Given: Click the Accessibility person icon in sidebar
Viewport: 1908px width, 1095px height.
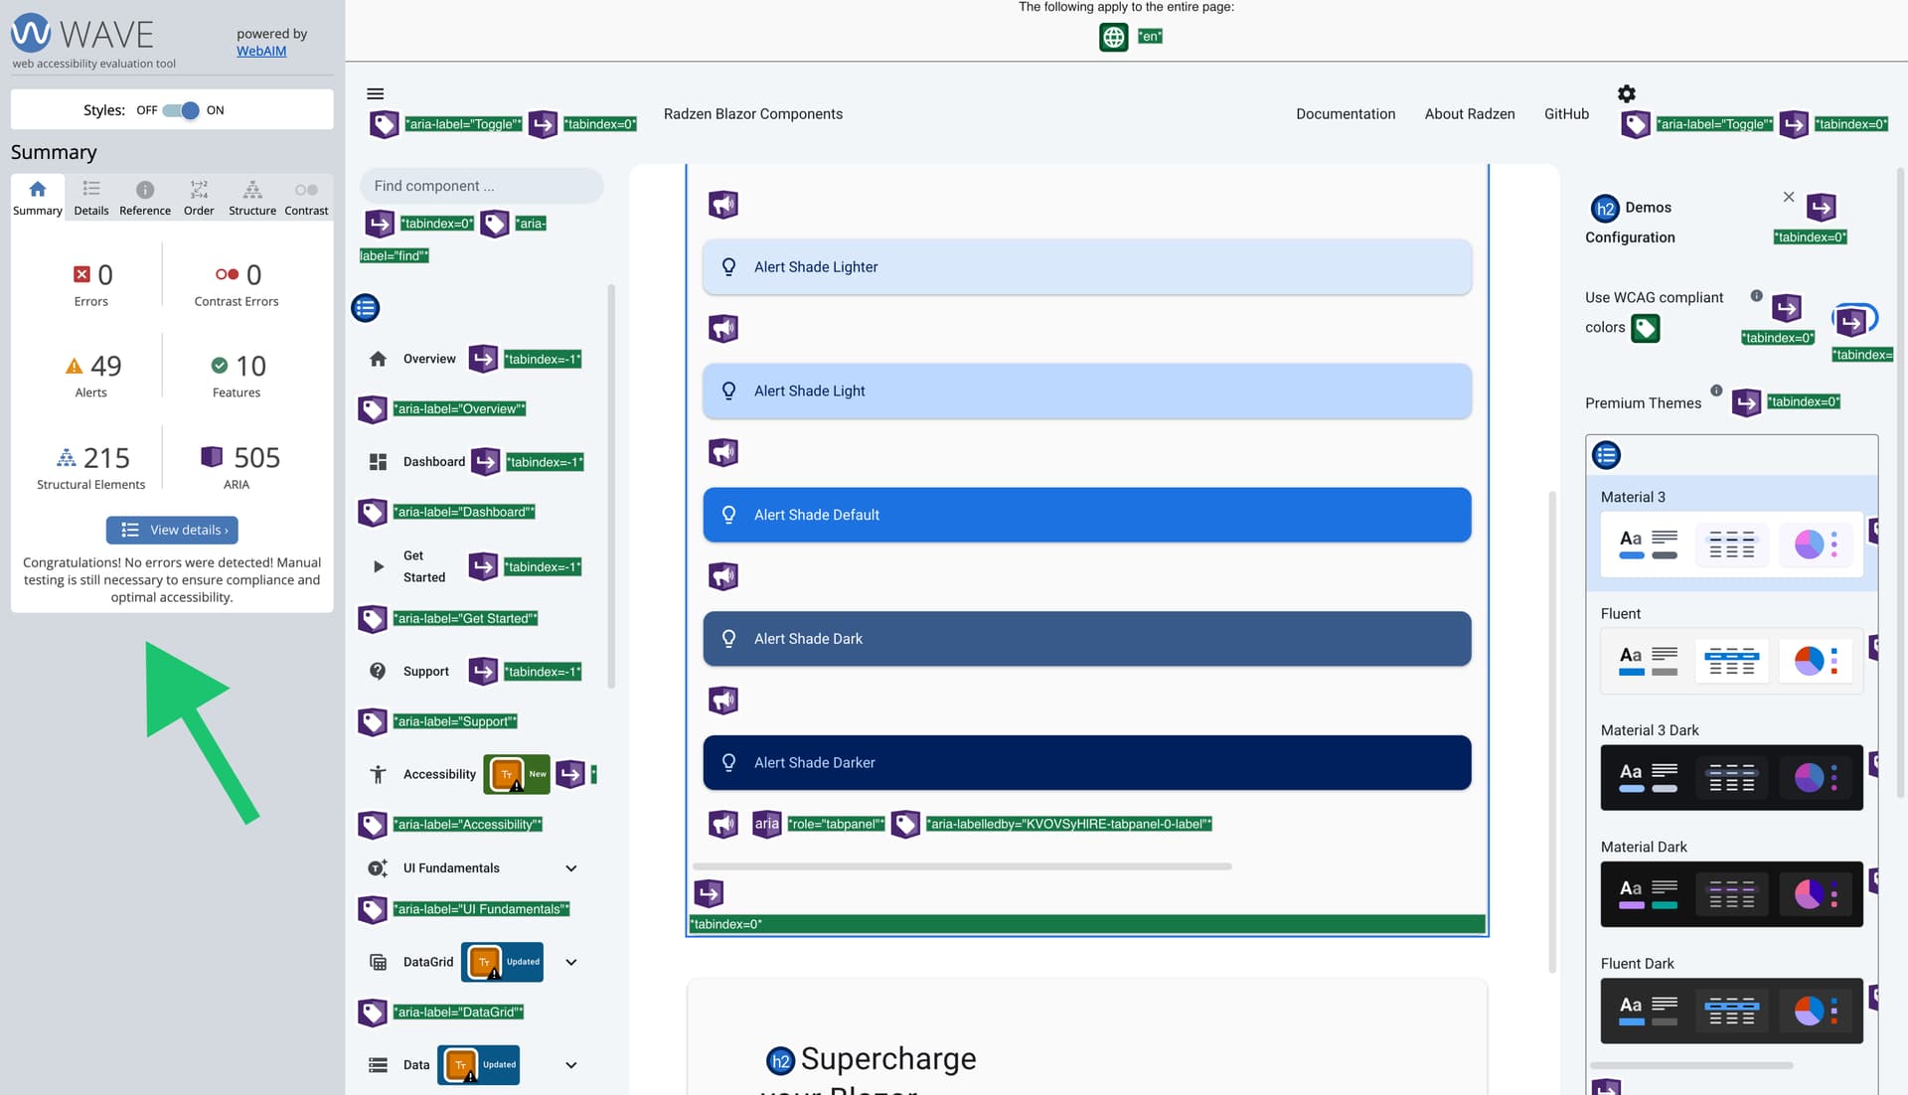Looking at the screenshot, I should click(x=378, y=773).
